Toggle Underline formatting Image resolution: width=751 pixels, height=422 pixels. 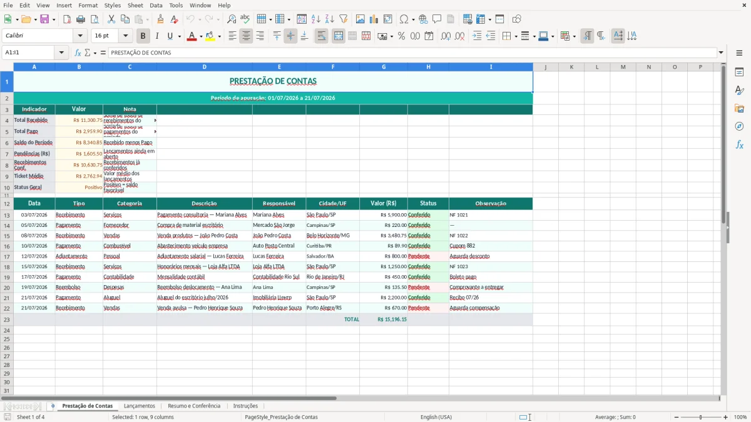170,36
